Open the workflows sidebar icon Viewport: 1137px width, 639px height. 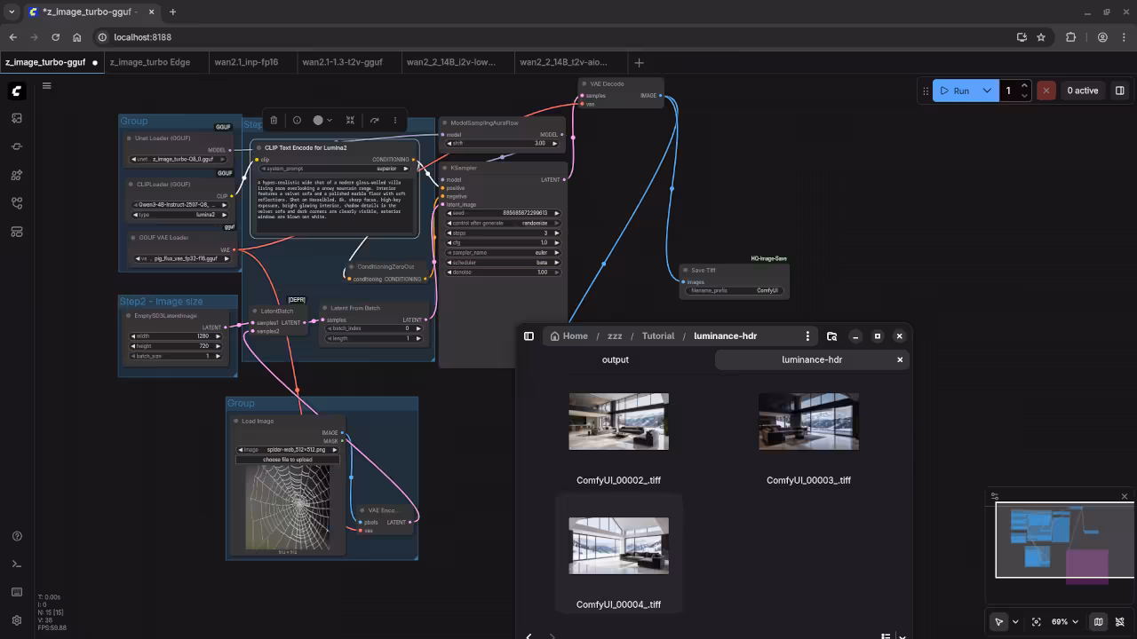pos(17,203)
